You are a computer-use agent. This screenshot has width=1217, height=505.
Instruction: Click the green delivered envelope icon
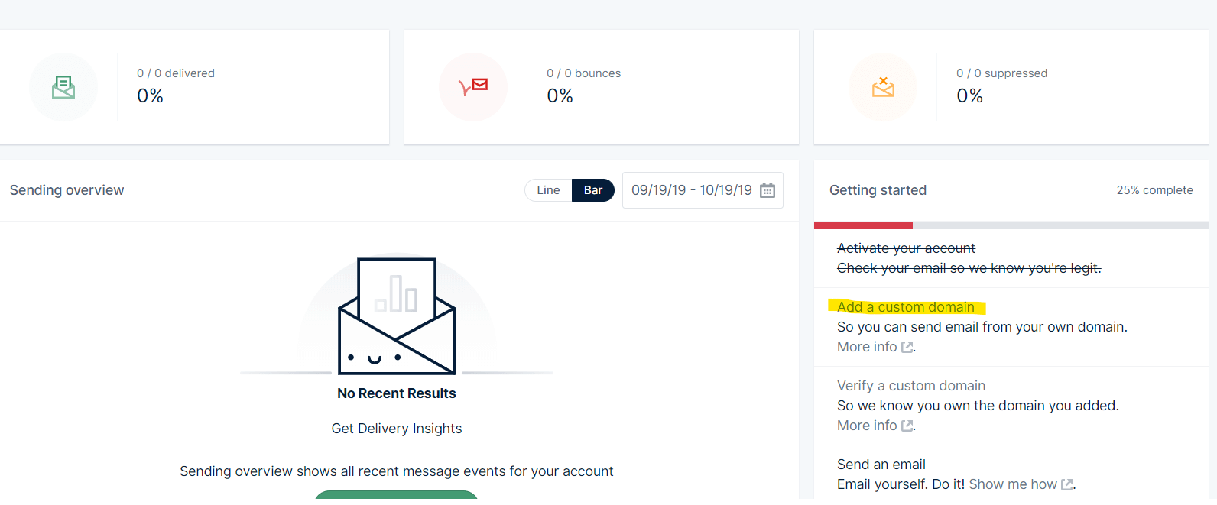[63, 87]
